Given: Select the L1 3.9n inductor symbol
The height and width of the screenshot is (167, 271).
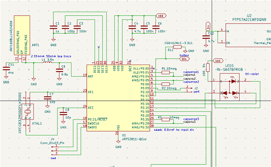Looking at the screenshot, I should pyautogui.click(x=47, y=62).
